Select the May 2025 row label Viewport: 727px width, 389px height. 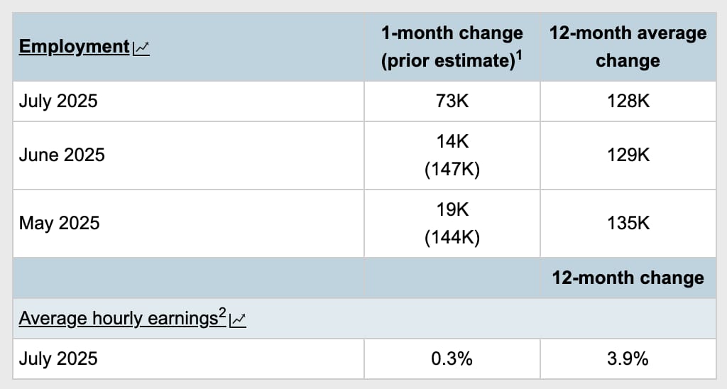coord(60,223)
